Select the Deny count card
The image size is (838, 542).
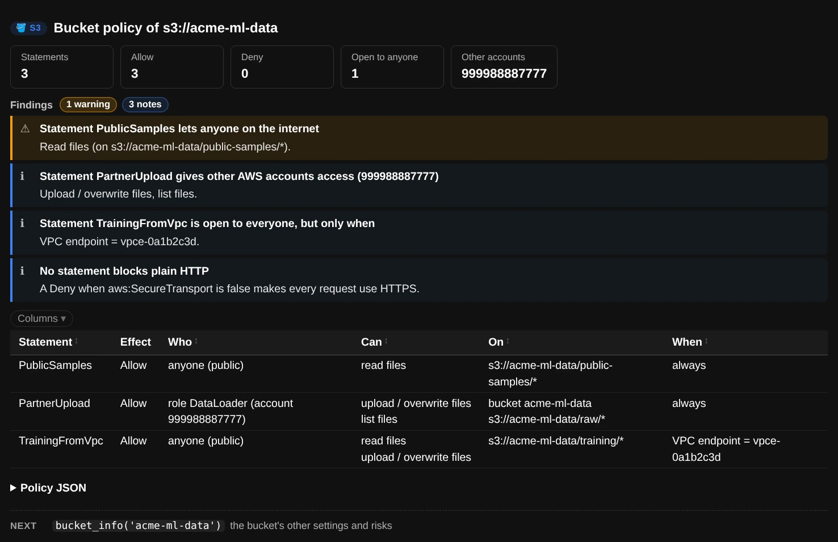[282, 67]
